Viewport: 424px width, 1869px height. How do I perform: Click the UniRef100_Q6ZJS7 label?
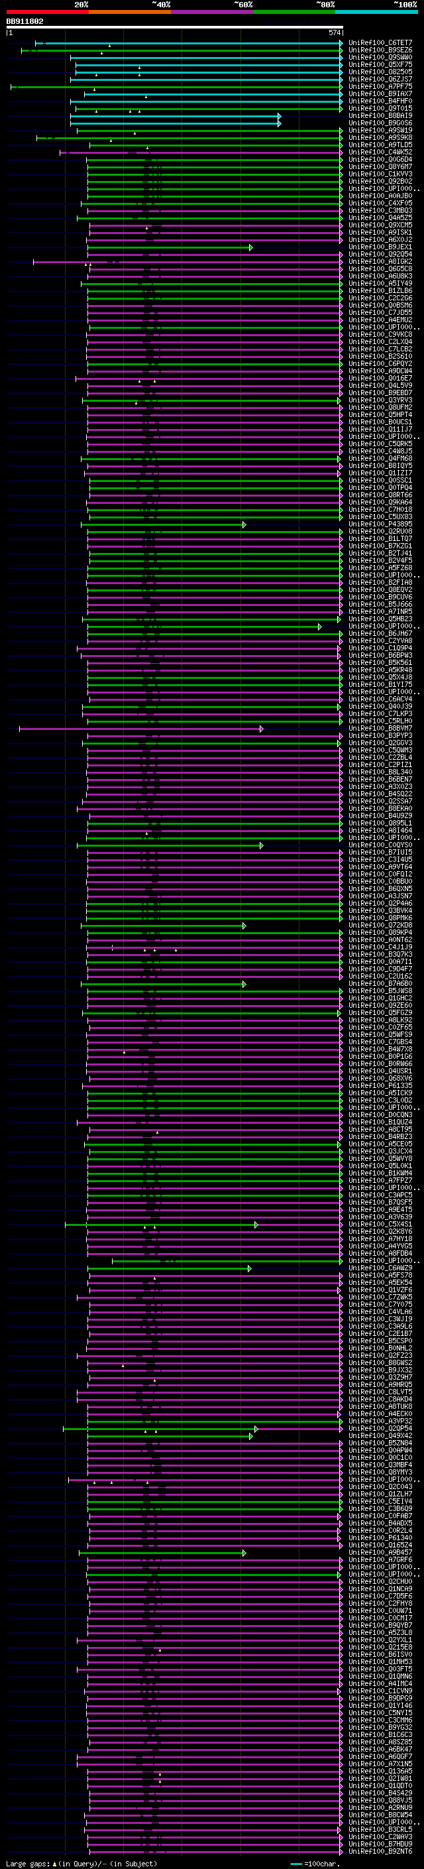tap(380, 79)
